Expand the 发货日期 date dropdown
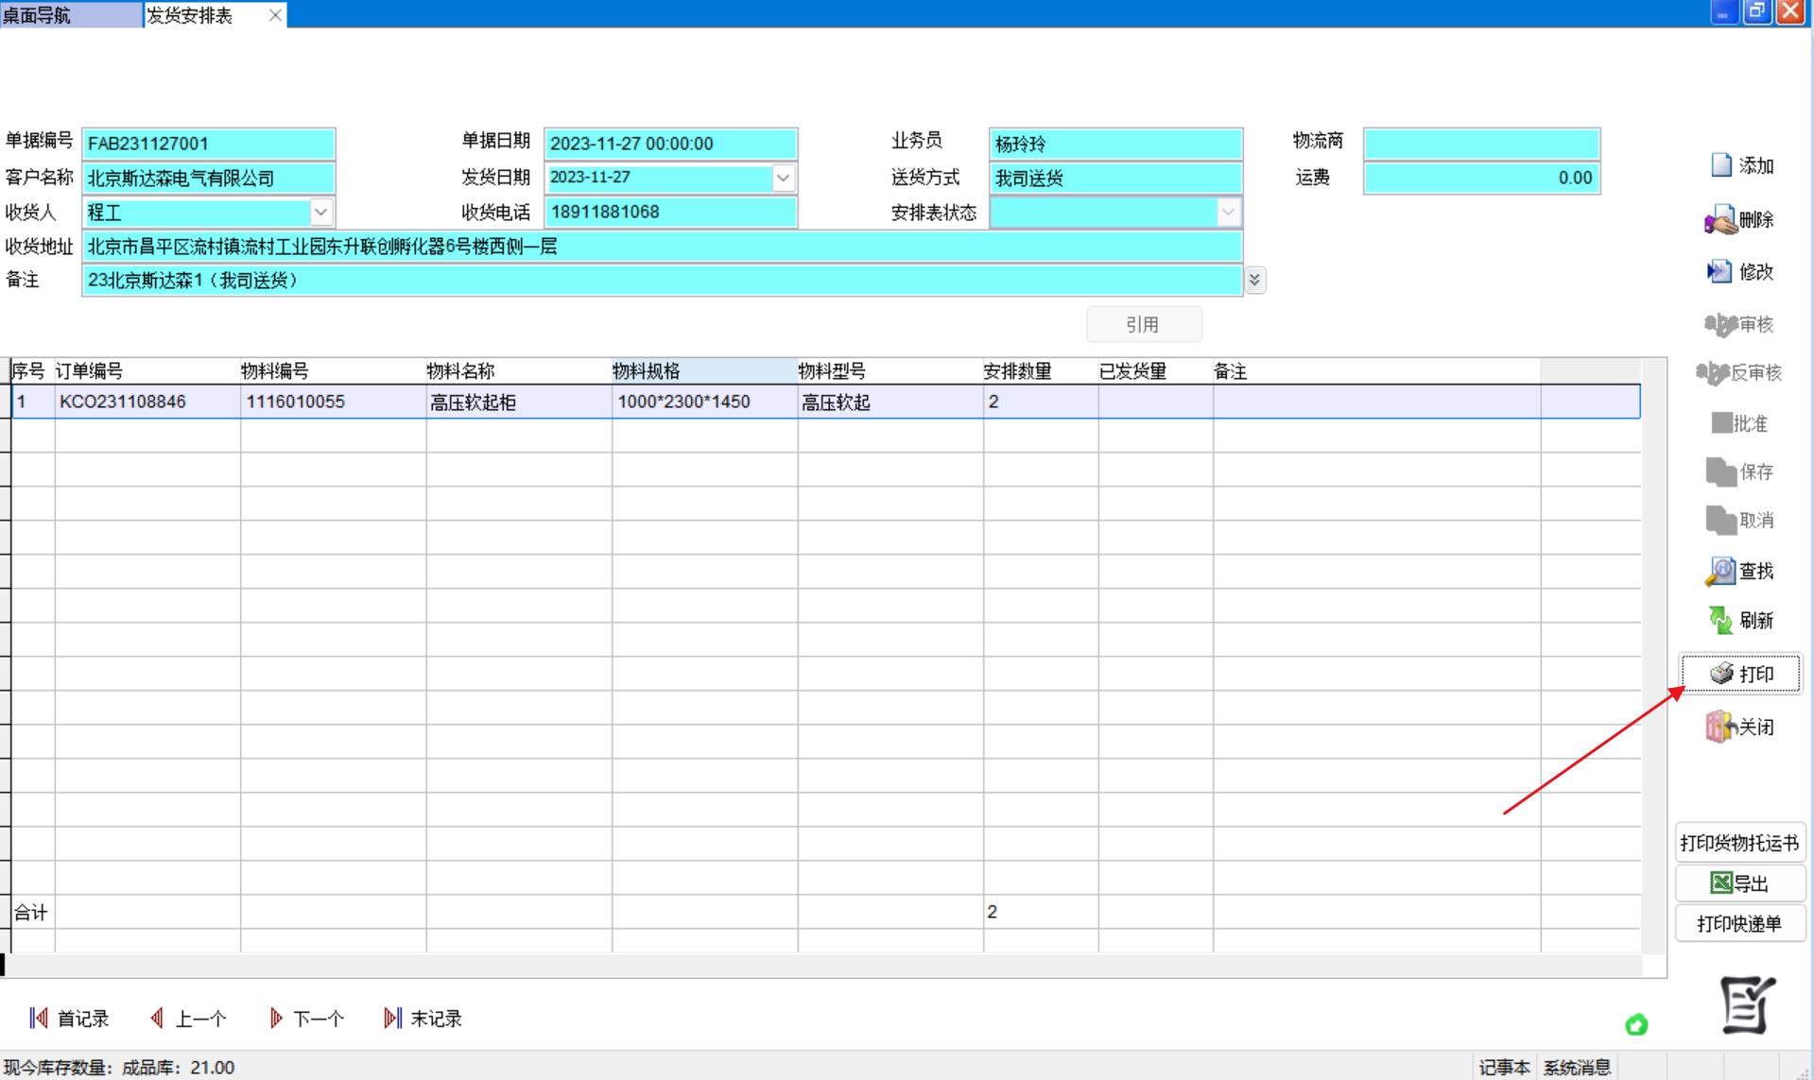This screenshot has width=1814, height=1080. tap(783, 178)
